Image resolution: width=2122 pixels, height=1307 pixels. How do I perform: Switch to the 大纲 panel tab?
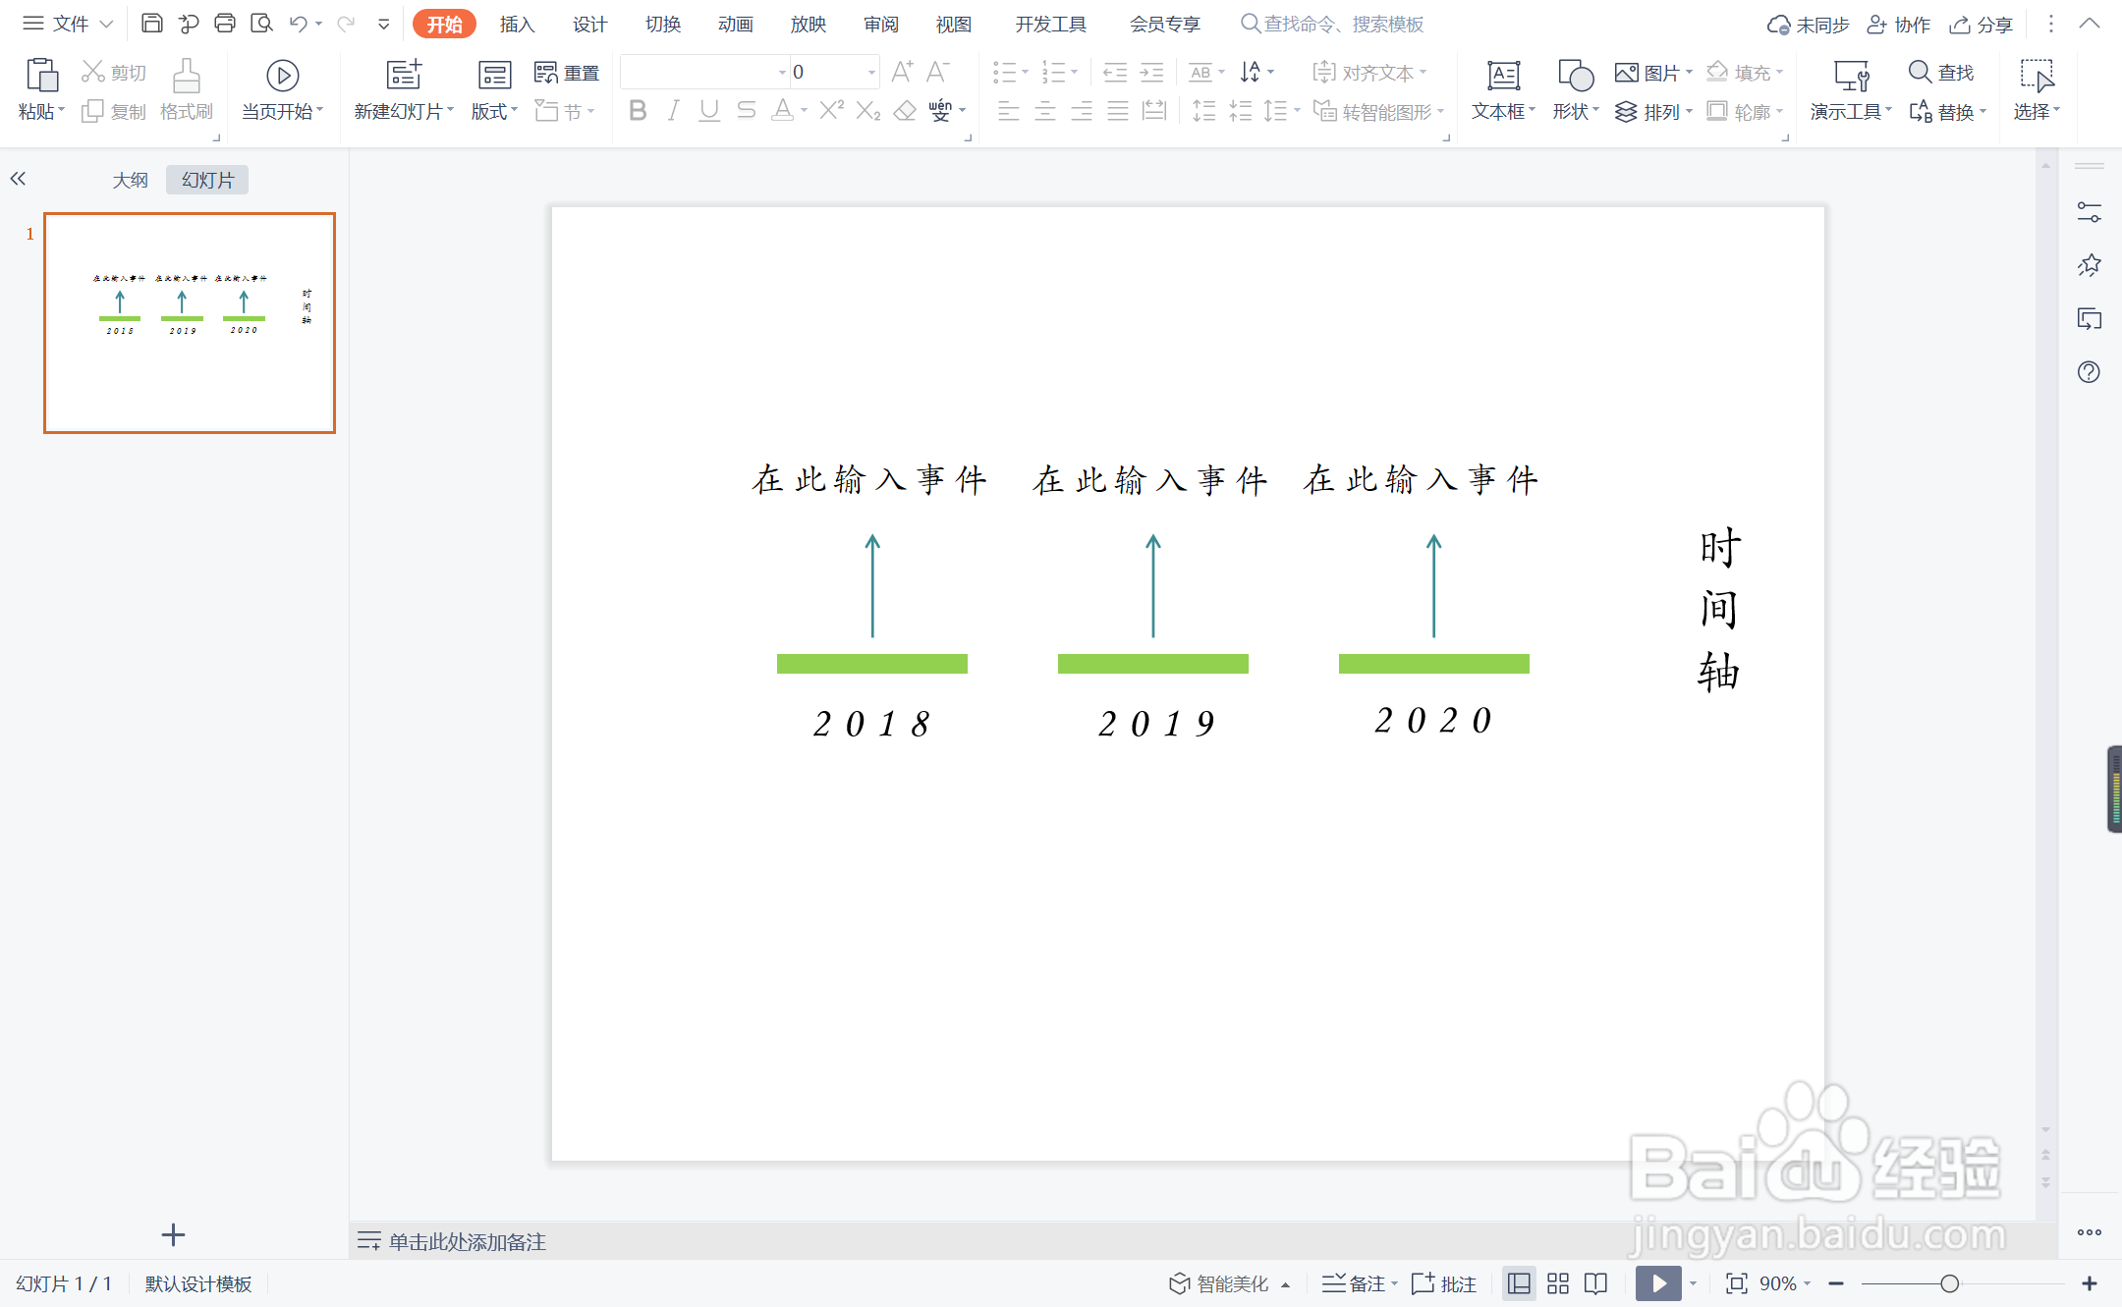[130, 180]
